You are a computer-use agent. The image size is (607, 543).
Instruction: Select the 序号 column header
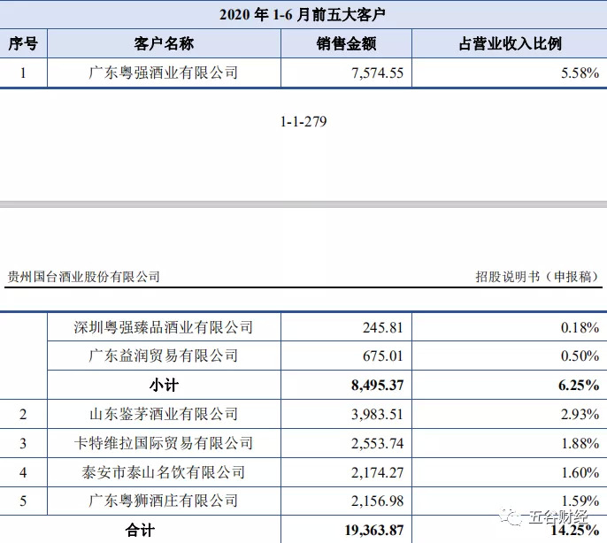click(x=23, y=43)
